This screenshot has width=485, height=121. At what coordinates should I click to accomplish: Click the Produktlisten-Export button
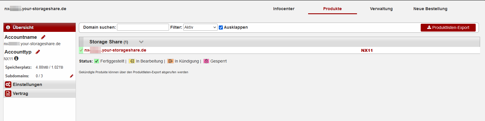(x=448, y=27)
